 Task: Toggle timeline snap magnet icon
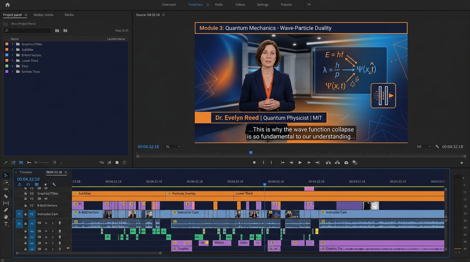pos(28,185)
